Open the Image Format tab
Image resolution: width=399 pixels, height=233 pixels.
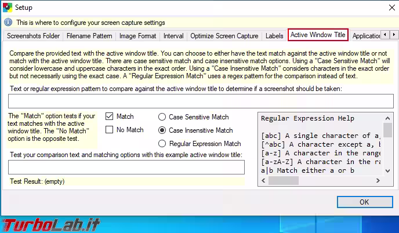click(137, 36)
